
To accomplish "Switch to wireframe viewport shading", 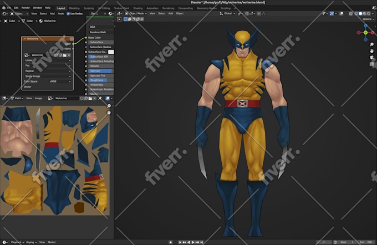I will click(356, 14).
